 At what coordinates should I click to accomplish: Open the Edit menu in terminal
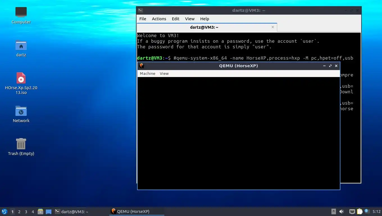[176, 19]
